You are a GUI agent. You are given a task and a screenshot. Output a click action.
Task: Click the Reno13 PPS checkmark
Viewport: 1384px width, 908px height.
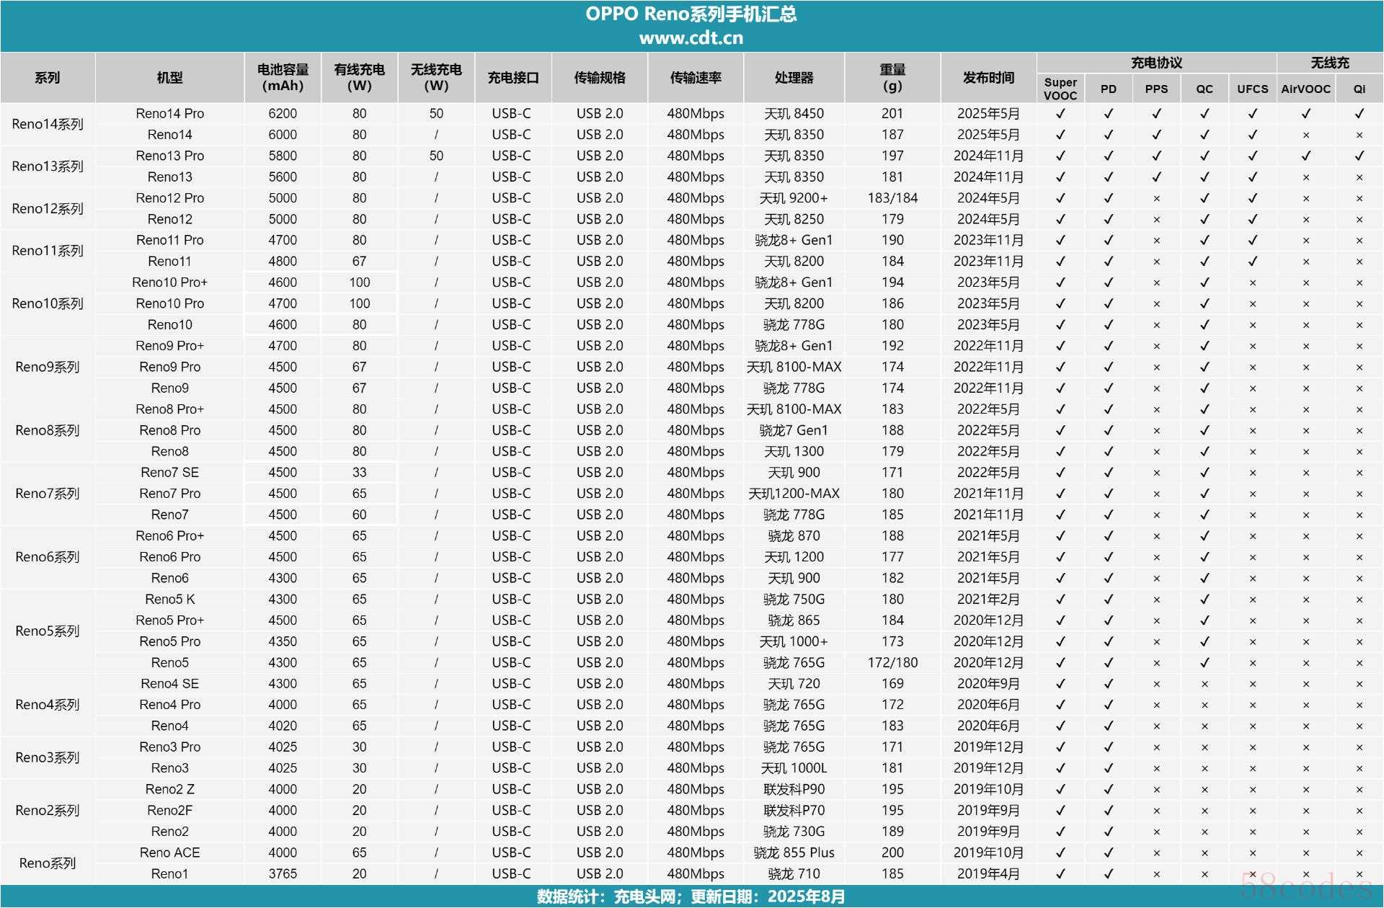(1156, 177)
